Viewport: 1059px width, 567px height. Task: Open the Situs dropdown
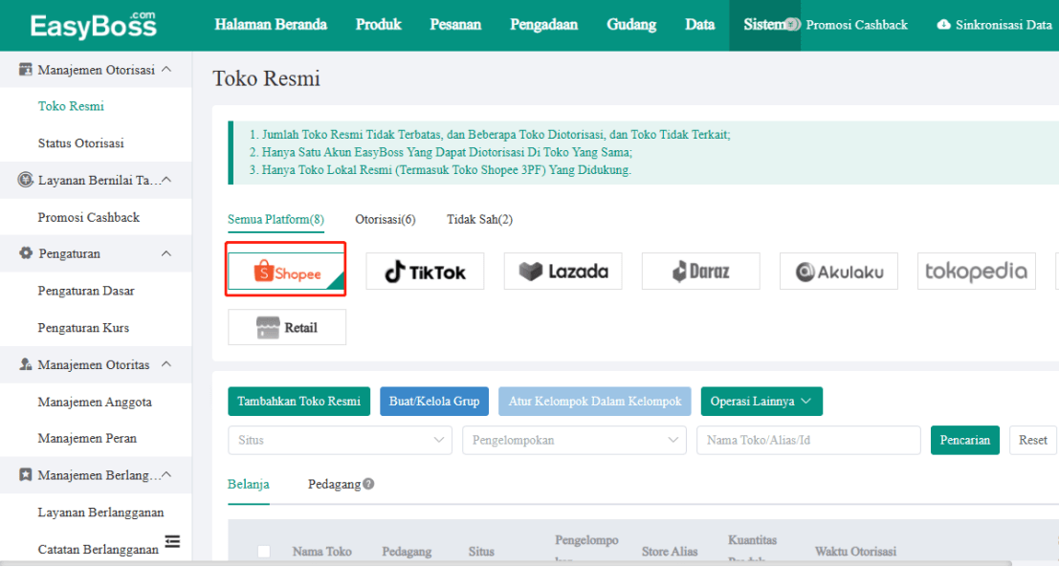point(340,440)
